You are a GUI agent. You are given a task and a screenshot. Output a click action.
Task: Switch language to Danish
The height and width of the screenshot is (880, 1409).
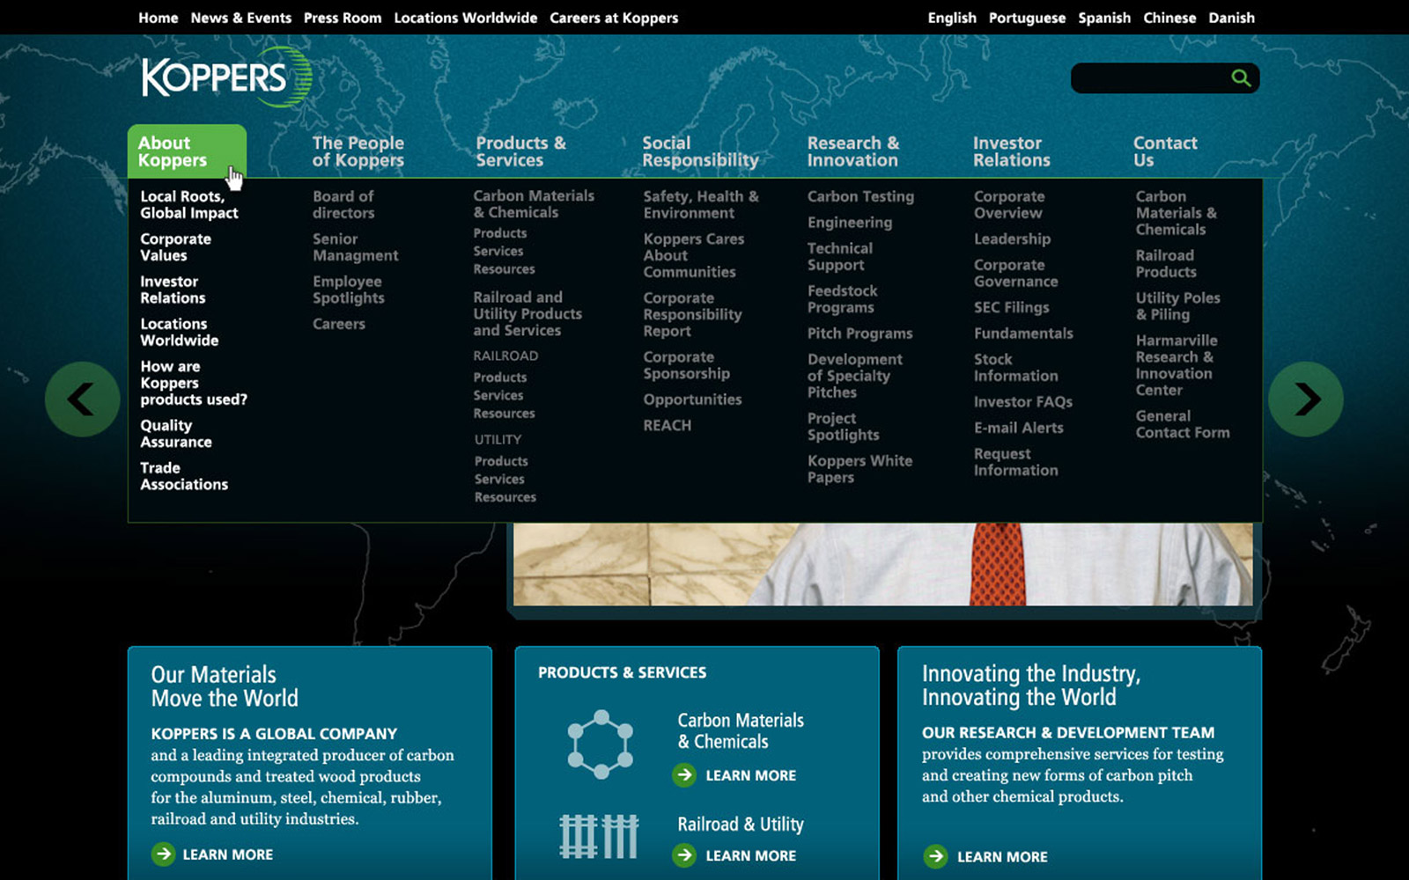(x=1231, y=18)
